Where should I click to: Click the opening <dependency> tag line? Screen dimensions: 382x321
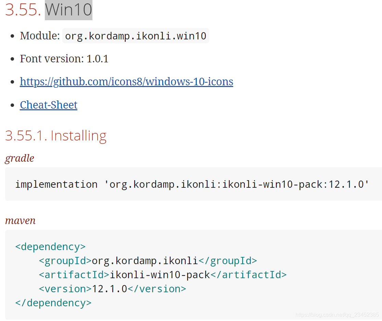point(50,247)
